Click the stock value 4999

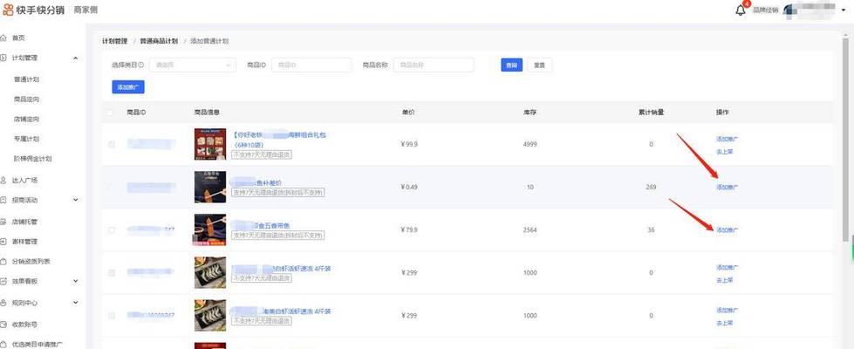[530, 144]
